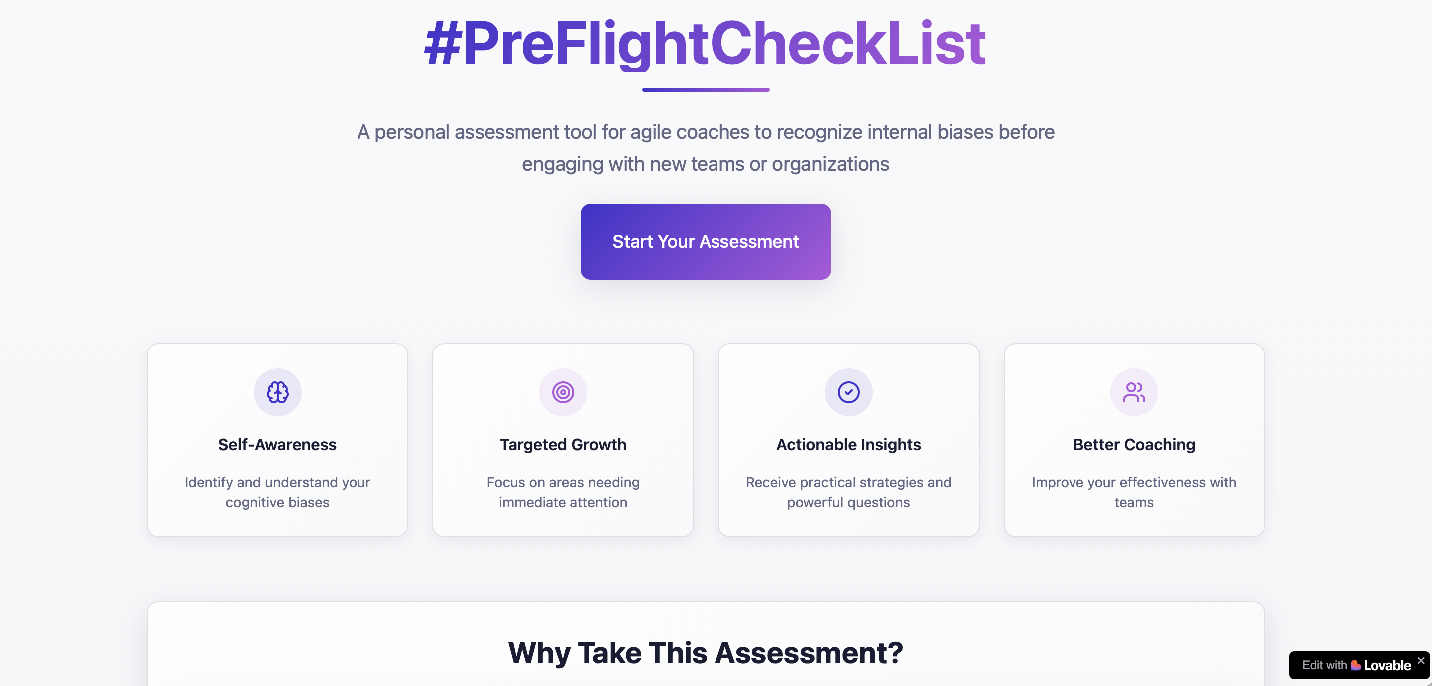This screenshot has width=1432, height=686.
Task: Click the gradient underline bar below title
Action: point(705,89)
